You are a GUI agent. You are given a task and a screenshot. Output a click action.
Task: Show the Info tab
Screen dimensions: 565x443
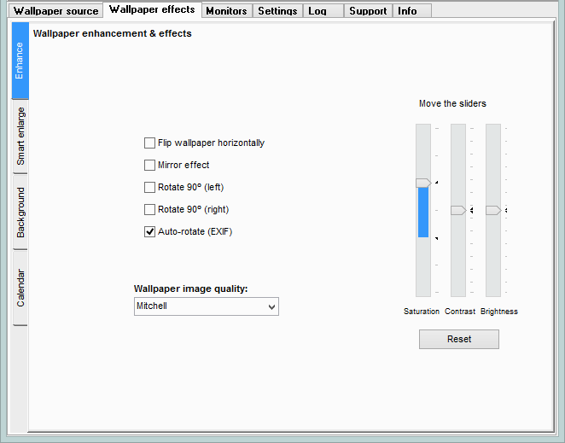[x=407, y=11]
